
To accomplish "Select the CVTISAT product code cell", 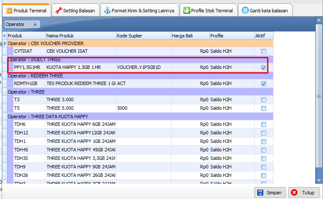I will (x=29, y=51).
